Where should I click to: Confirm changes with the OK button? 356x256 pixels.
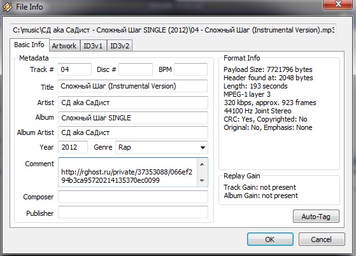click(x=270, y=239)
